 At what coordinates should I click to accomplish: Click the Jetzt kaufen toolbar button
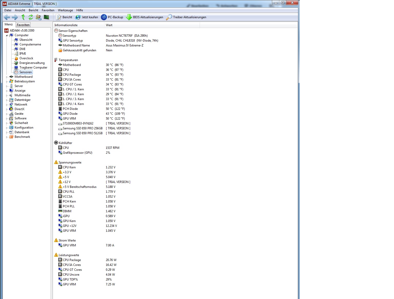click(x=86, y=17)
